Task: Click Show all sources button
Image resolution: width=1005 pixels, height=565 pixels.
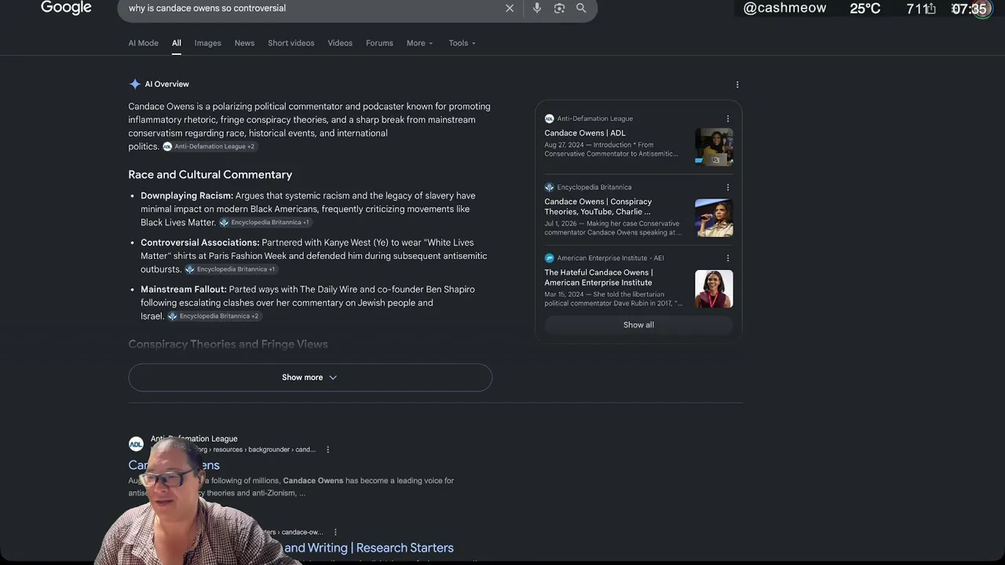Action: (638, 325)
